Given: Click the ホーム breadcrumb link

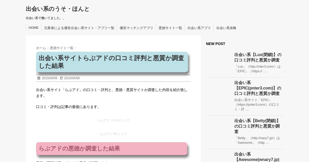Looking at the screenshot, I should (41, 48).
